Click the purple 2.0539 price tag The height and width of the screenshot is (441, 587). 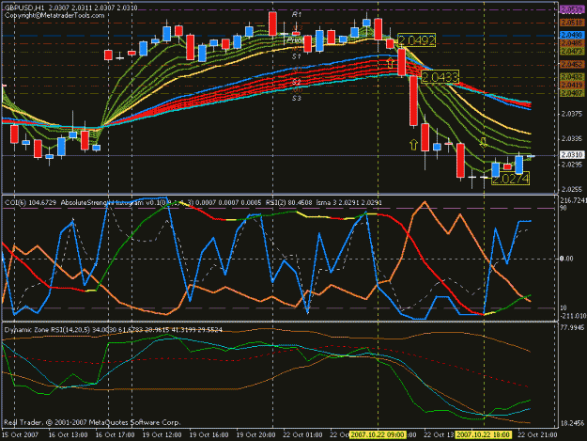click(x=572, y=9)
